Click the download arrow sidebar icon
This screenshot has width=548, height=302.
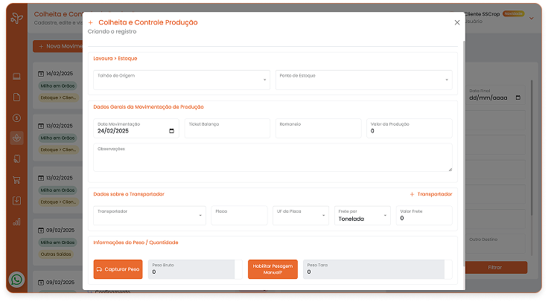(16, 200)
